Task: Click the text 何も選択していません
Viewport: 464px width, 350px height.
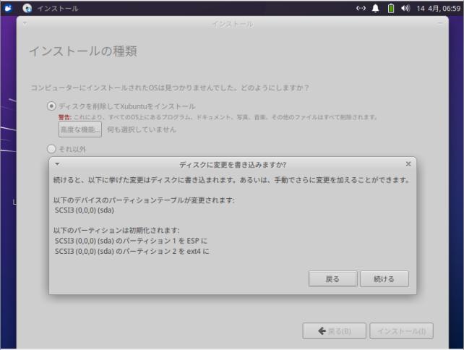Action: tap(142, 129)
